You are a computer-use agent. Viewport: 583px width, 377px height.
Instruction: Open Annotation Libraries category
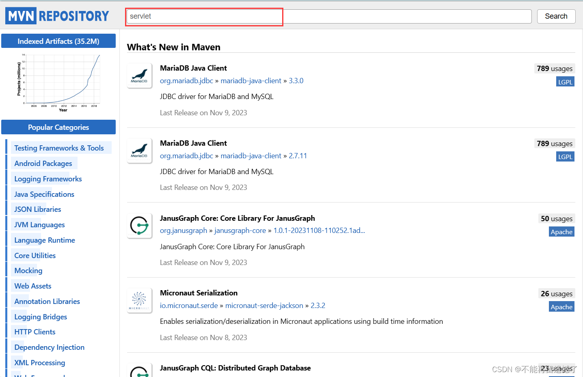coord(47,302)
